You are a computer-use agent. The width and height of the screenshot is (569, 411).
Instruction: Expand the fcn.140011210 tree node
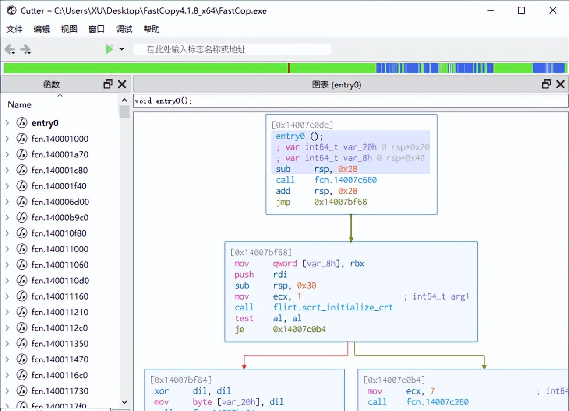coord(7,312)
